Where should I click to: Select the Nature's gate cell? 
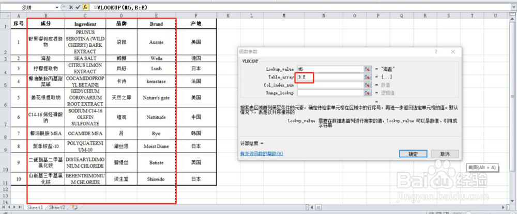coord(156,97)
